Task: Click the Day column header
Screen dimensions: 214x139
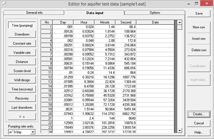Action: pos(63,22)
